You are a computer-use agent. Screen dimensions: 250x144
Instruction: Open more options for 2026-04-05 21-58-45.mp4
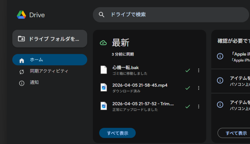pos(198,88)
